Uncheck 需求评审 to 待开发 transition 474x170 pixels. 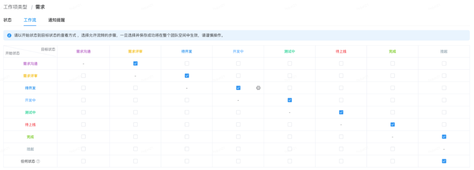click(x=187, y=76)
